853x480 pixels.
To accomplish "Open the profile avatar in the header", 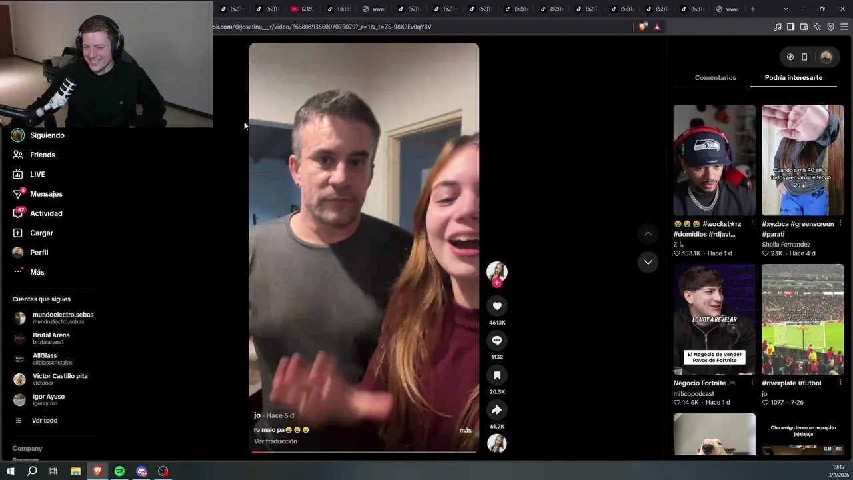I will coord(826,57).
